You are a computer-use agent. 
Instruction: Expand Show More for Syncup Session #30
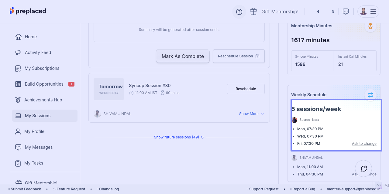pyautogui.click(x=251, y=114)
